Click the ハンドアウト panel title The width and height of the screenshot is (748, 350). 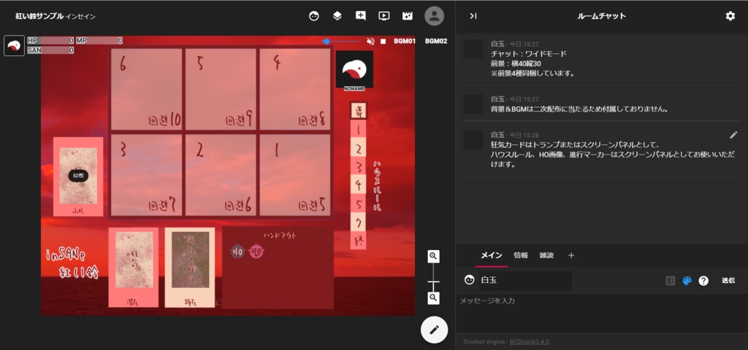click(x=278, y=236)
